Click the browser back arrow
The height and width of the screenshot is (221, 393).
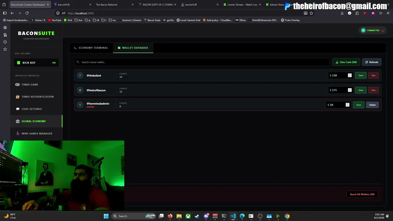coord(12,13)
